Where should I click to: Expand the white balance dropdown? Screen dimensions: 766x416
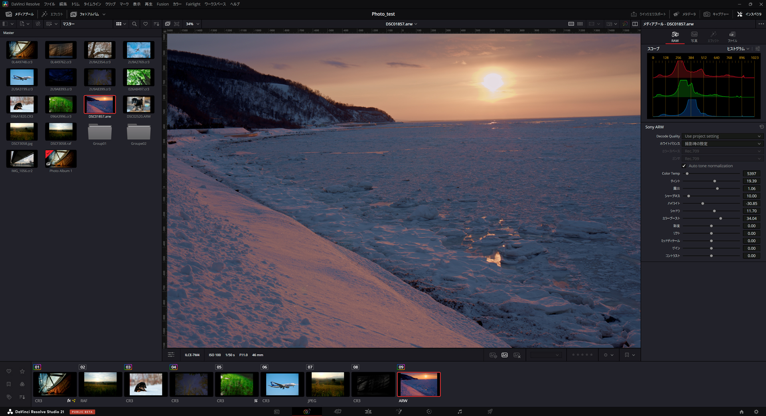(x=723, y=144)
